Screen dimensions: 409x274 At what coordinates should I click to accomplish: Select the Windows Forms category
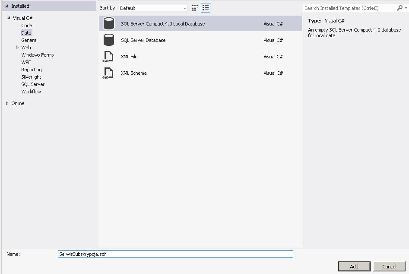38,55
